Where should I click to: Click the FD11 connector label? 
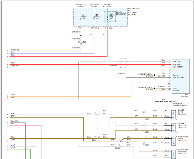tap(146, 118)
